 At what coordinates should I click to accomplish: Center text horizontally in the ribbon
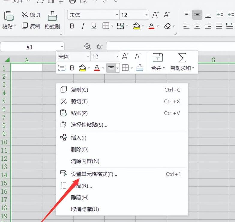(197, 26)
